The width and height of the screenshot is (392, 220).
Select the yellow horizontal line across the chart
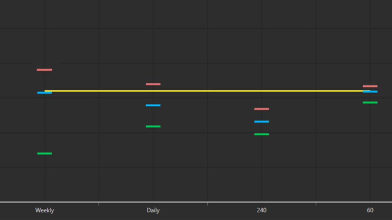(207, 91)
